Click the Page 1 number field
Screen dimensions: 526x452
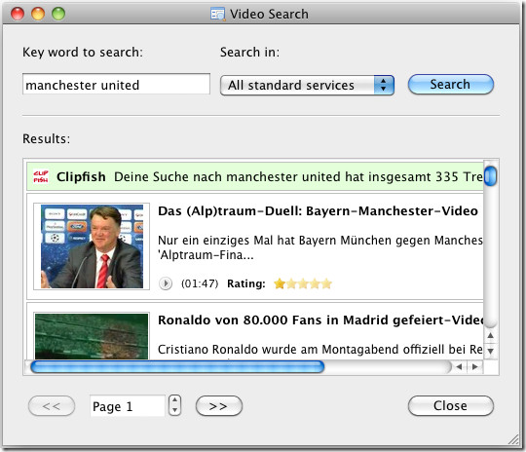point(128,406)
